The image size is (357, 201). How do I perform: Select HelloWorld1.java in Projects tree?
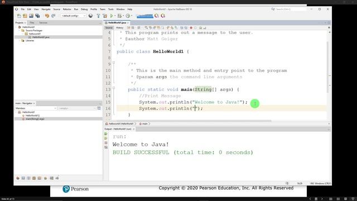41,37
